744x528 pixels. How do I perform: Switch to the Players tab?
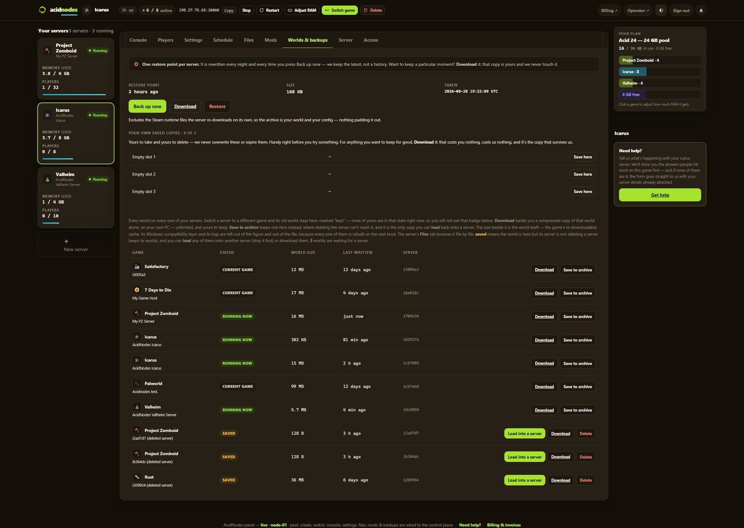(166, 40)
